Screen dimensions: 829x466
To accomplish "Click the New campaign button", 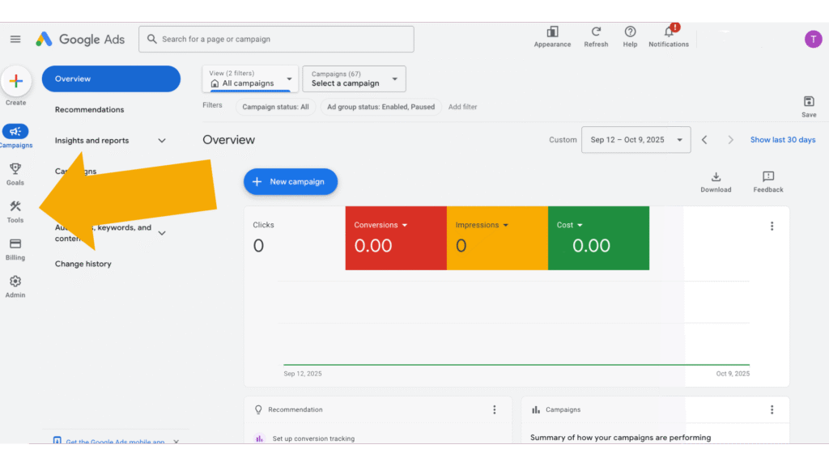I will pos(290,182).
